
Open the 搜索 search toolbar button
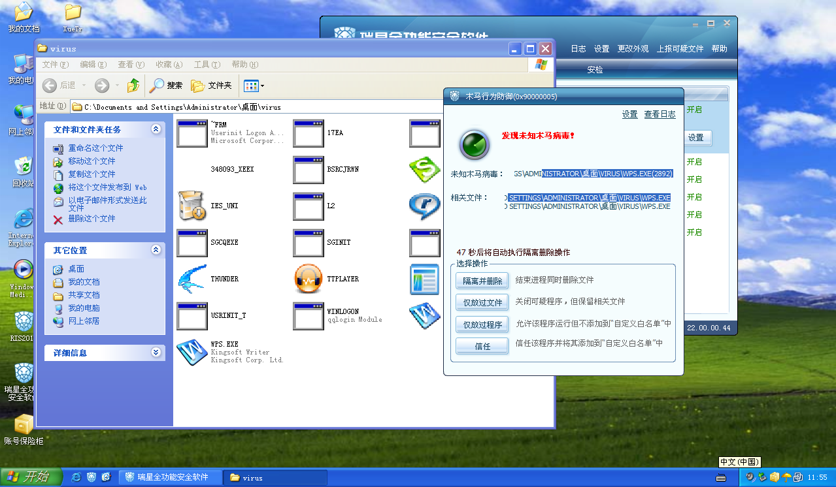(166, 86)
